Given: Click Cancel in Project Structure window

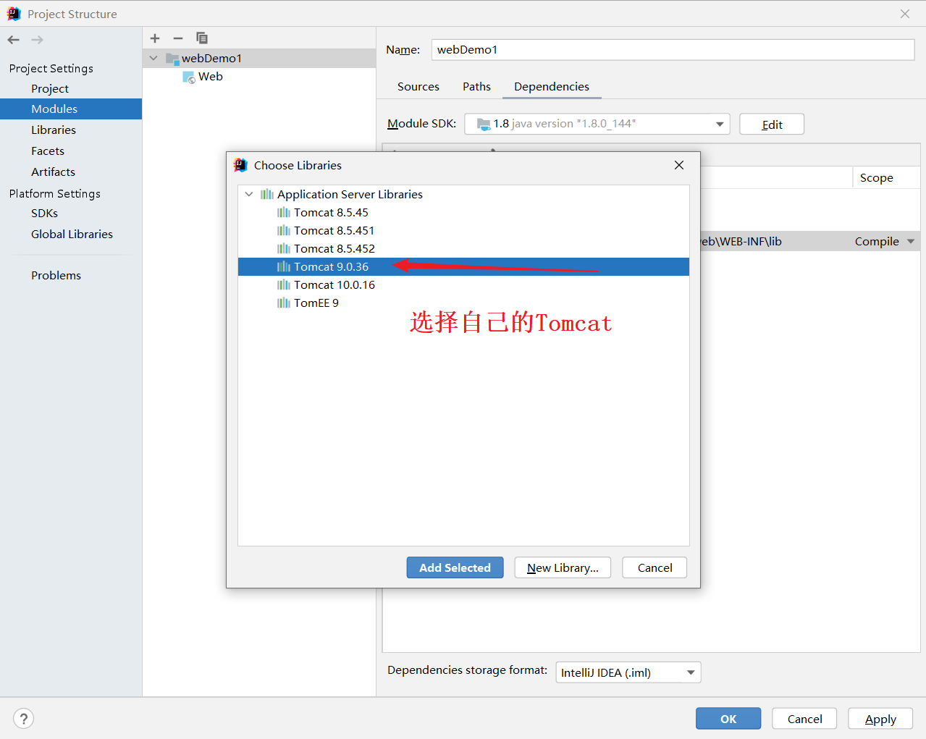Looking at the screenshot, I should pos(804,719).
